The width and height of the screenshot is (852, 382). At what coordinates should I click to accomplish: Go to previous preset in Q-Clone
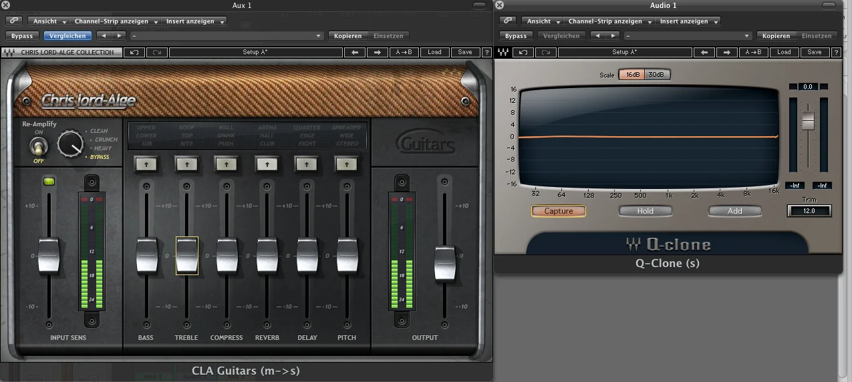[x=704, y=52]
